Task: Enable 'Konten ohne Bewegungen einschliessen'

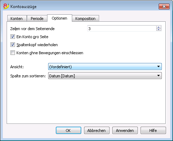Action: tap(13, 53)
